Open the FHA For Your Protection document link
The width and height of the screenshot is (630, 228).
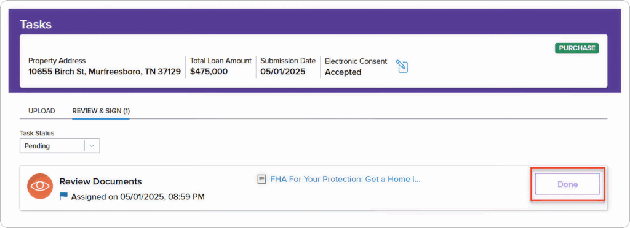pyautogui.click(x=346, y=179)
